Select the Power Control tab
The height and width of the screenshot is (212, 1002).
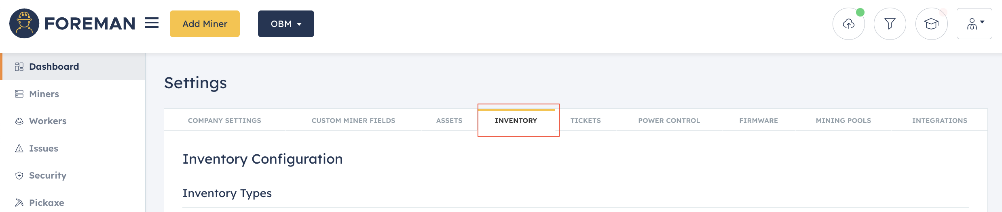[x=669, y=121]
